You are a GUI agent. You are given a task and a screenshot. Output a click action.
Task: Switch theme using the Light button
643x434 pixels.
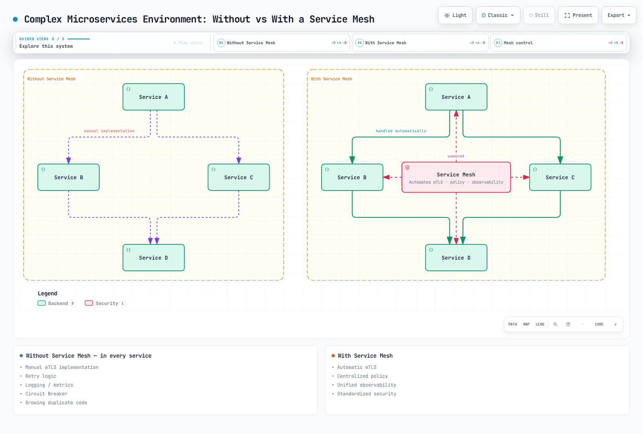[455, 15]
